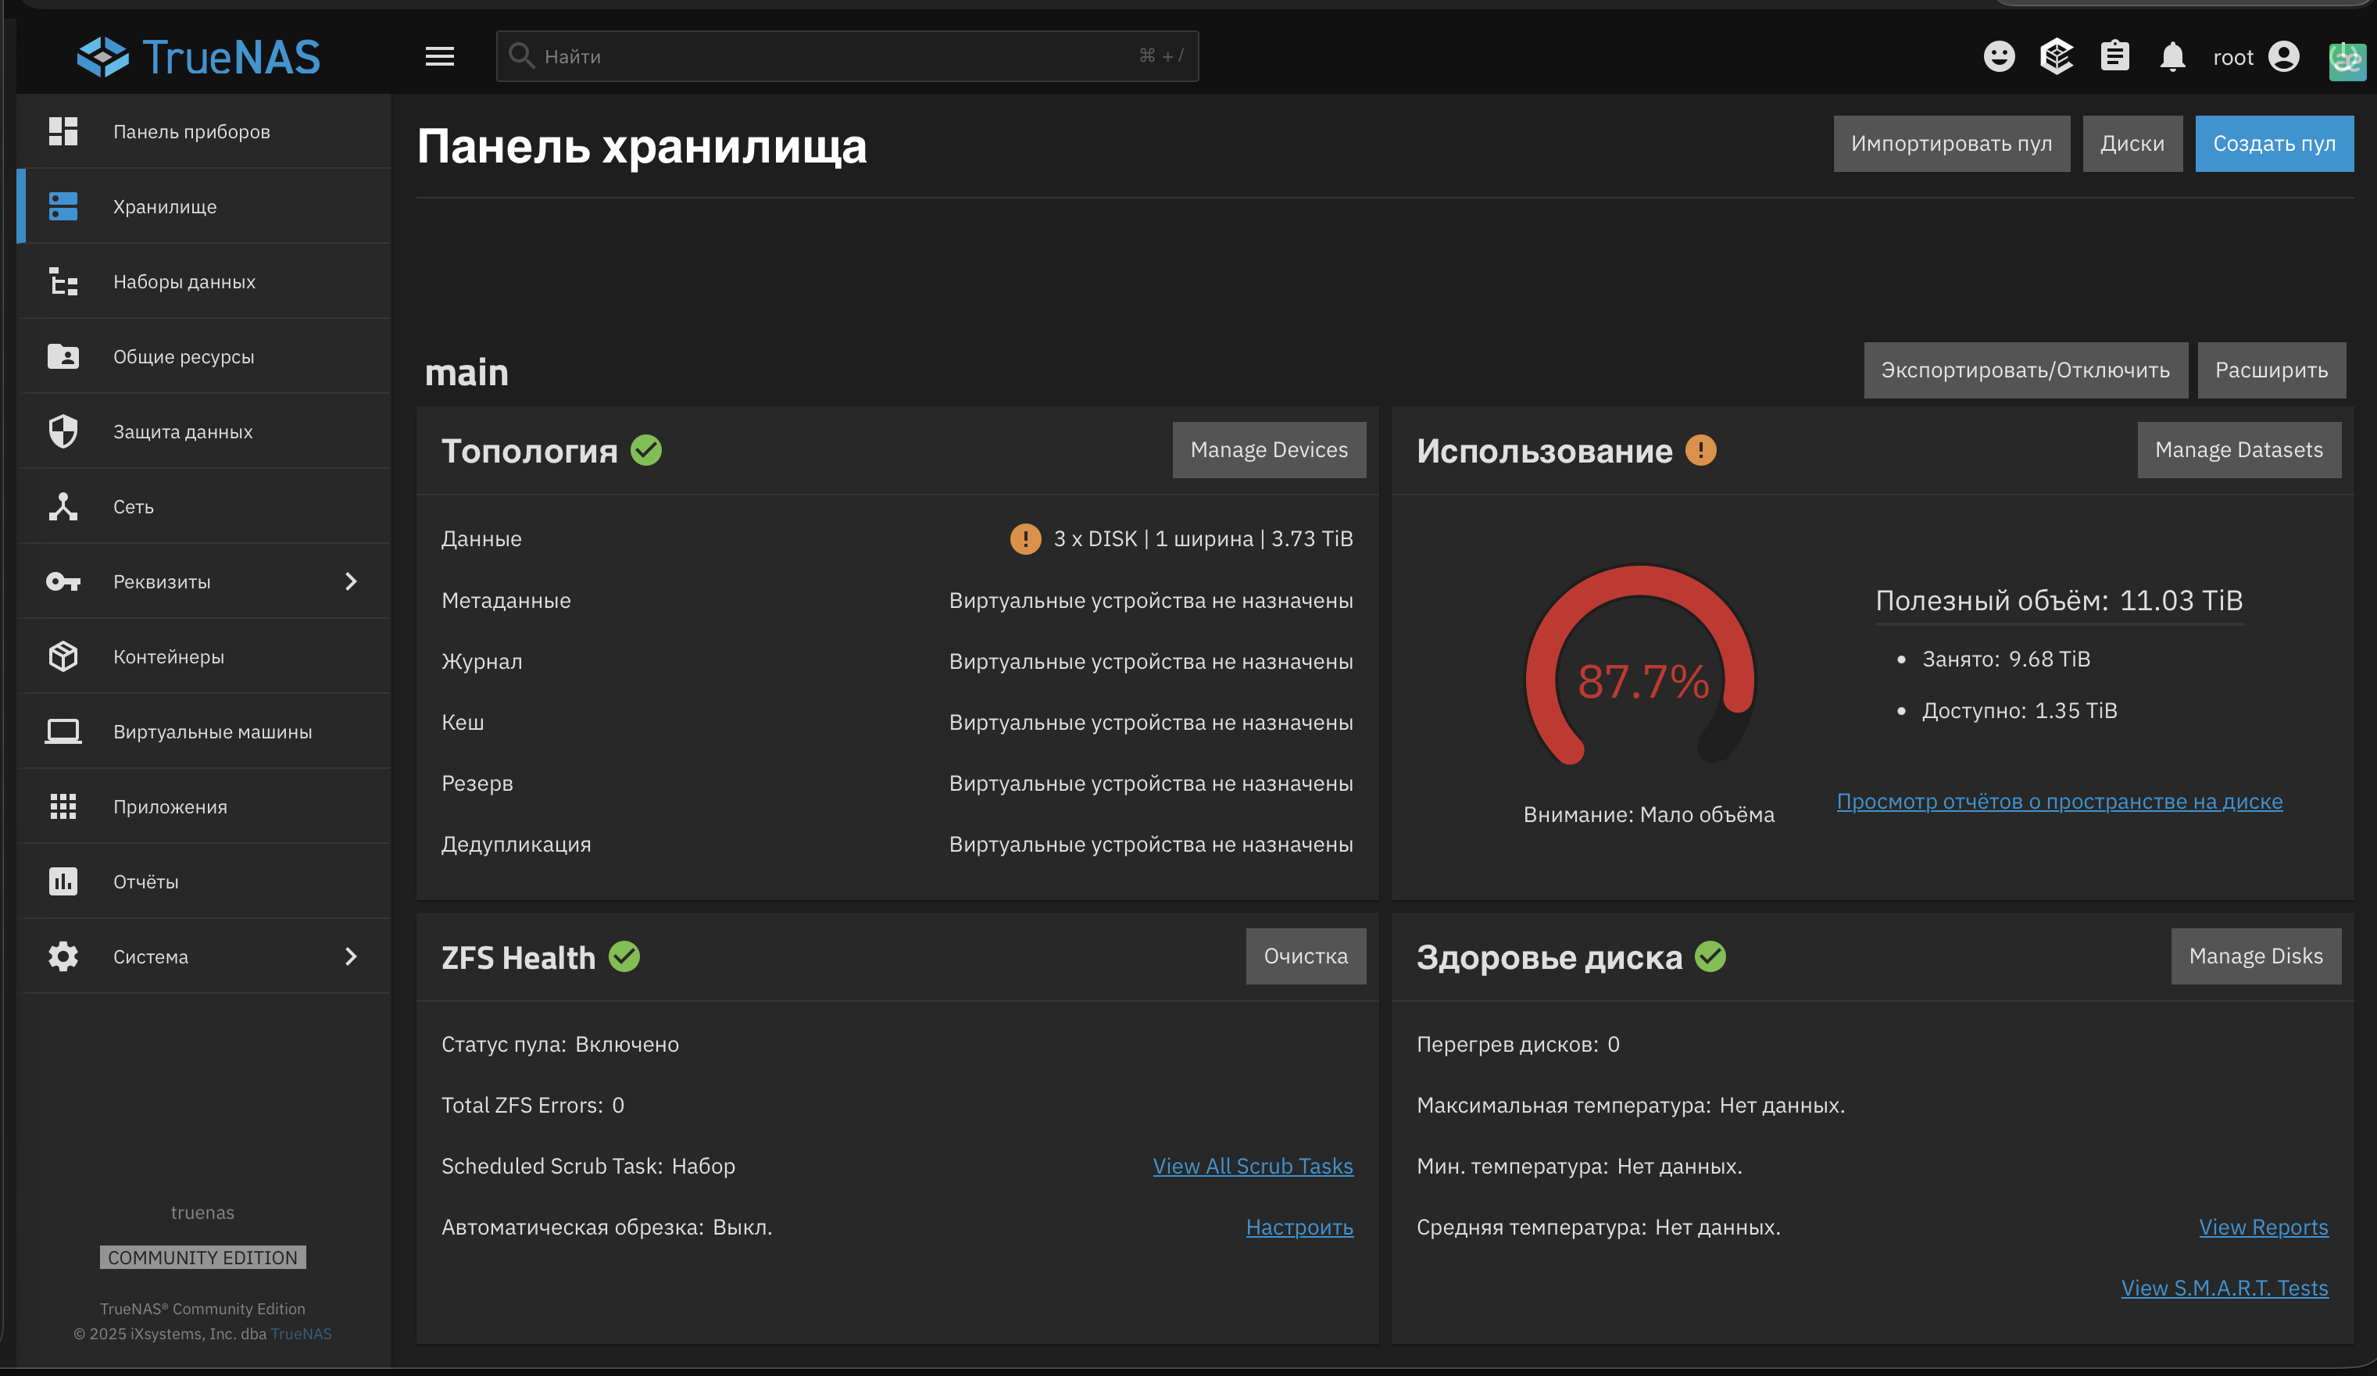Click the feedback smiley face icon
Viewport: 2377px width, 1376px height.
[x=1998, y=56]
